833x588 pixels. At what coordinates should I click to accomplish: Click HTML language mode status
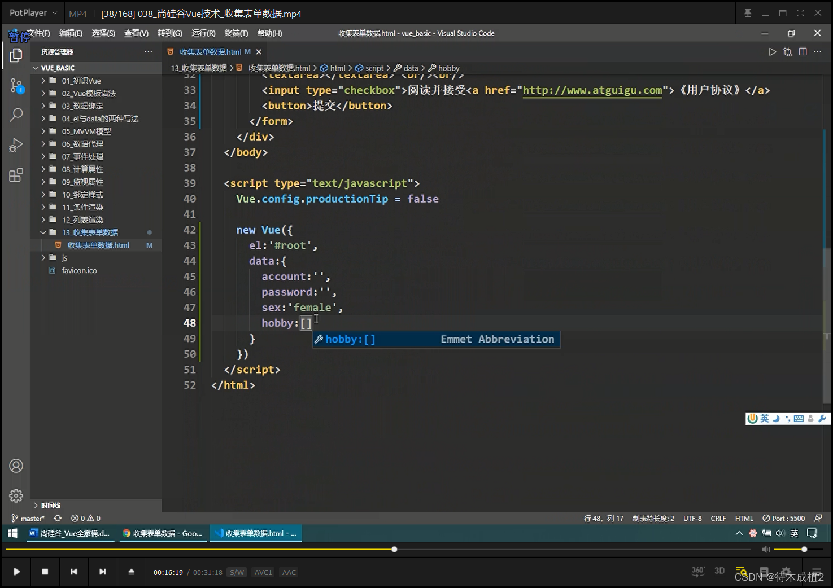pos(744,518)
